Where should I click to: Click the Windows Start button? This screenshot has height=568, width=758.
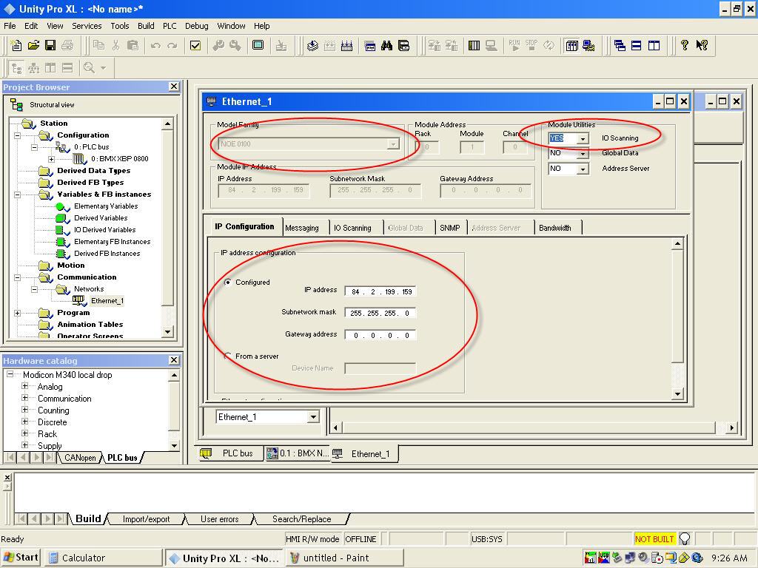coord(20,558)
